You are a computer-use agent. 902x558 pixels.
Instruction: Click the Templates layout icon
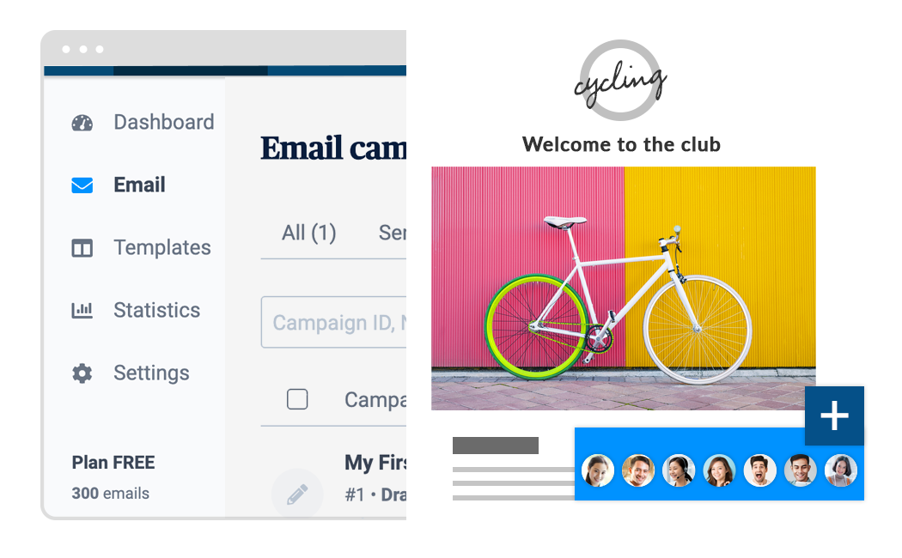(82, 248)
